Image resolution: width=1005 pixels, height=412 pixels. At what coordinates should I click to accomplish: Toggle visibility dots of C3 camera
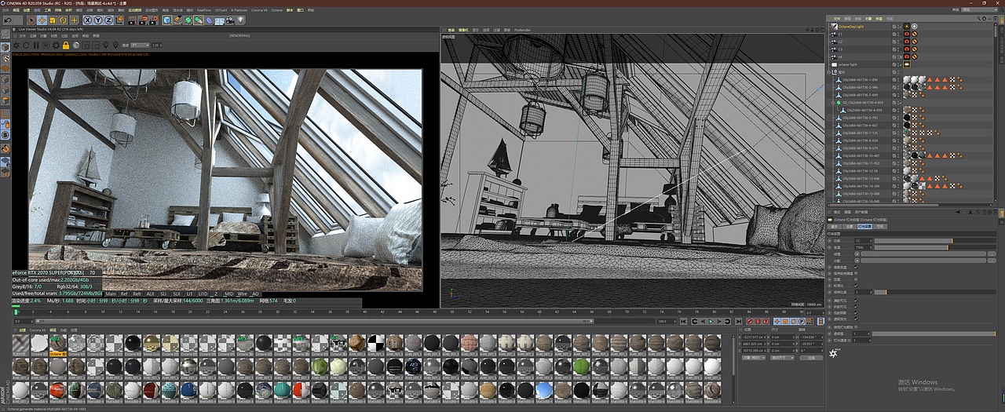click(898, 49)
